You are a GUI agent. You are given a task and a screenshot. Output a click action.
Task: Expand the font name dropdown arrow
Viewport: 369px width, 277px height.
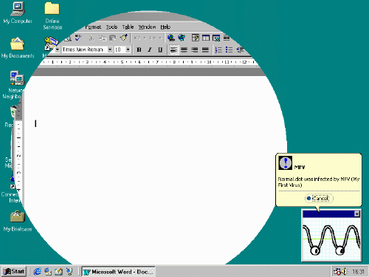[110, 49]
